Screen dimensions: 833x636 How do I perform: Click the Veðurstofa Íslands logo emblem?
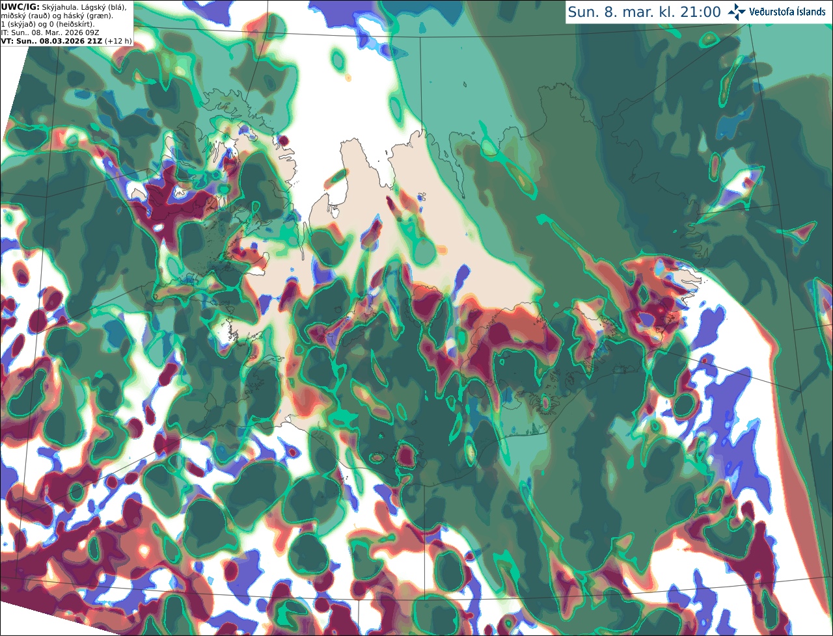point(737,12)
